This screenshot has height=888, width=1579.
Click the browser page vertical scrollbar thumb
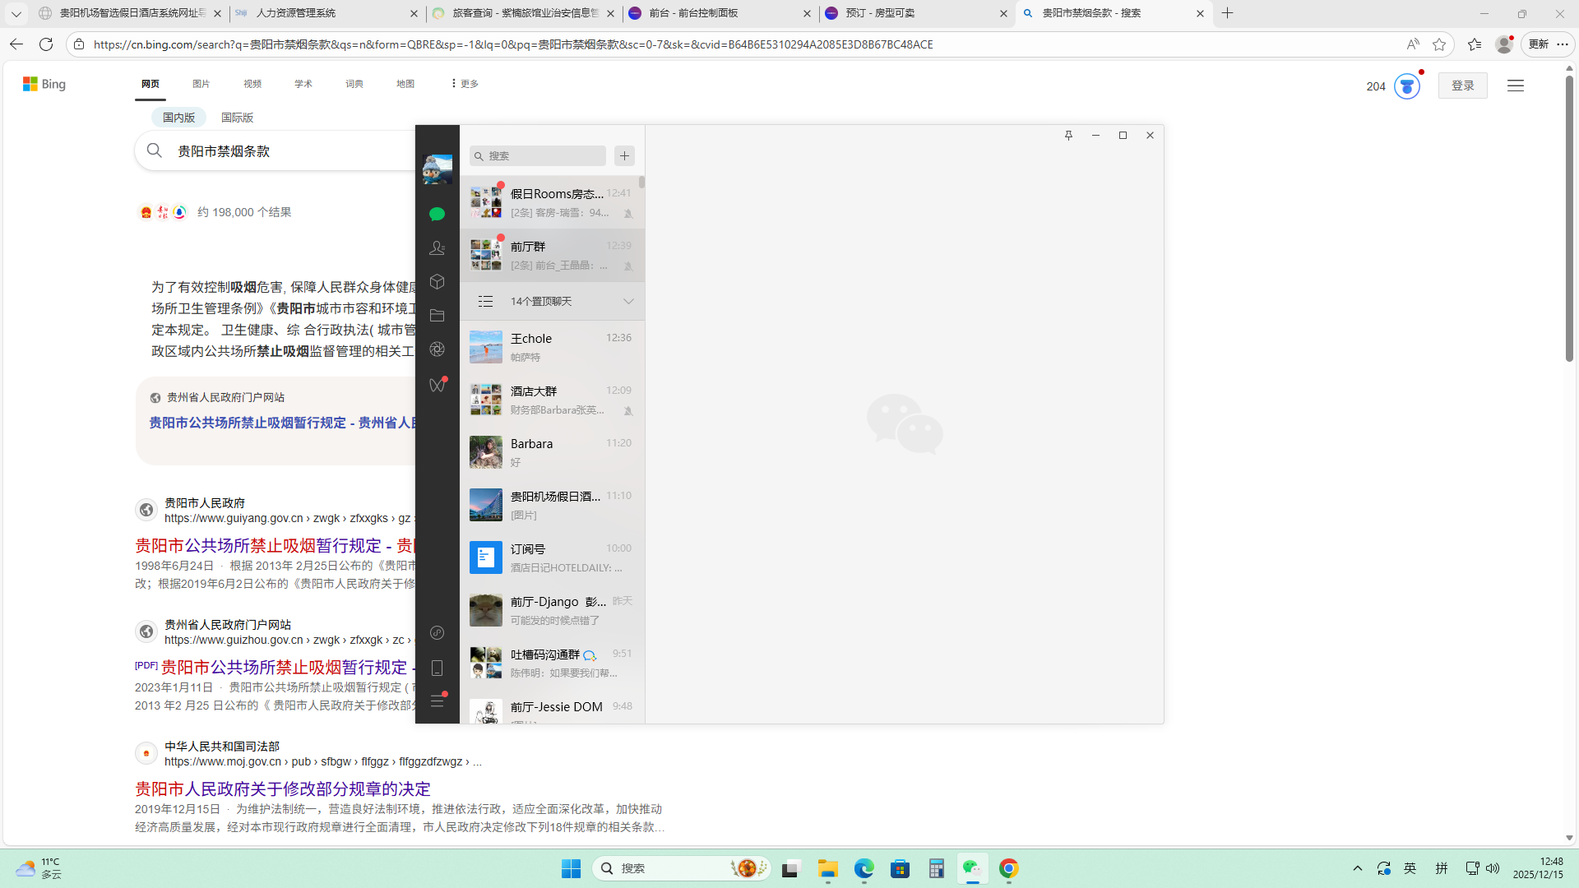pyautogui.click(x=1569, y=219)
